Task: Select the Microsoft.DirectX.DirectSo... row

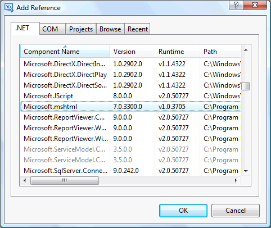Action: pos(130,85)
